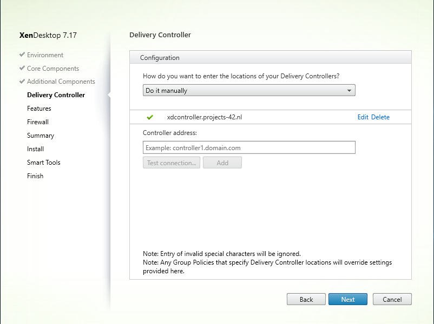Viewport: 434px width, 324px height.
Task: Click the note about invalid special characters
Action: point(222,254)
